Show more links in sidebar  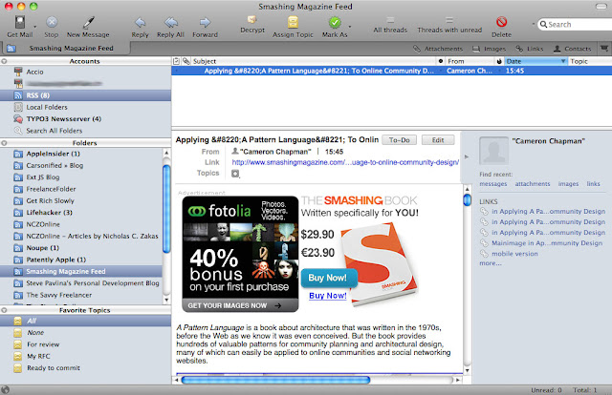tap(491, 263)
